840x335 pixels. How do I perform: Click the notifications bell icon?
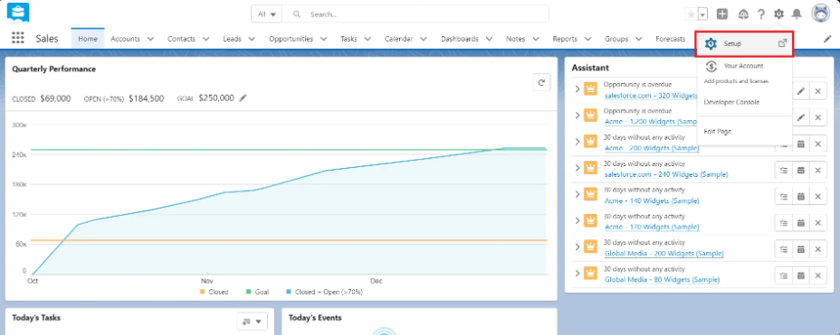click(797, 14)
